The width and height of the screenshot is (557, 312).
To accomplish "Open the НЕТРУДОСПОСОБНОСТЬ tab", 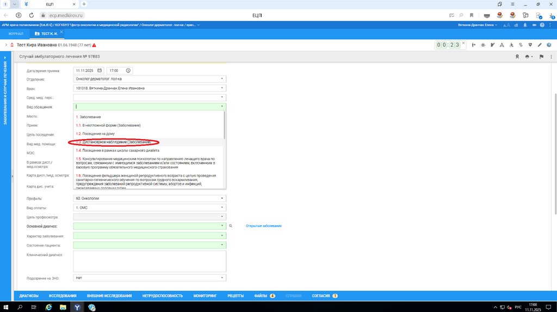I will pos(162,296).
